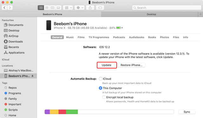The width and height of the screenshot is (203, 118).
Task: Click the Edit Tags toolbar icon
Action: (100, 8)
